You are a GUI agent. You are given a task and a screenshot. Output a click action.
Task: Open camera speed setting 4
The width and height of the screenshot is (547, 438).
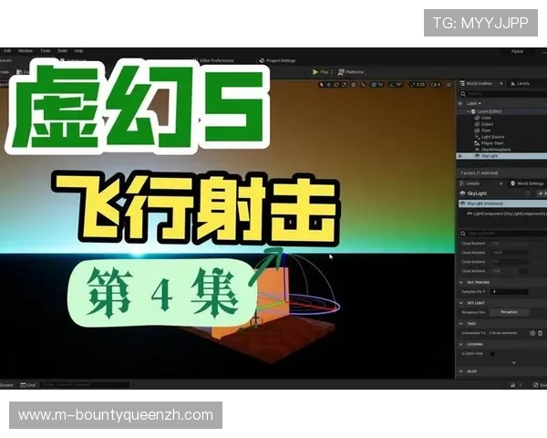(436, 85)
